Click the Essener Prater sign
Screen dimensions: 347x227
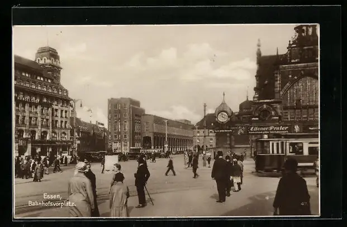(x=269, y=129)
